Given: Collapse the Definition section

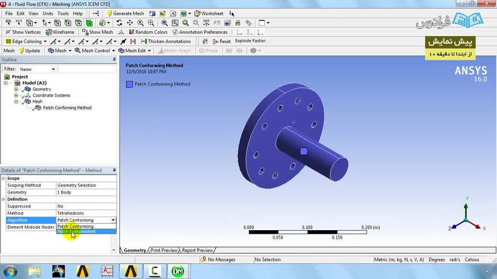Looking at the screenshot, I should click(3, 199).
